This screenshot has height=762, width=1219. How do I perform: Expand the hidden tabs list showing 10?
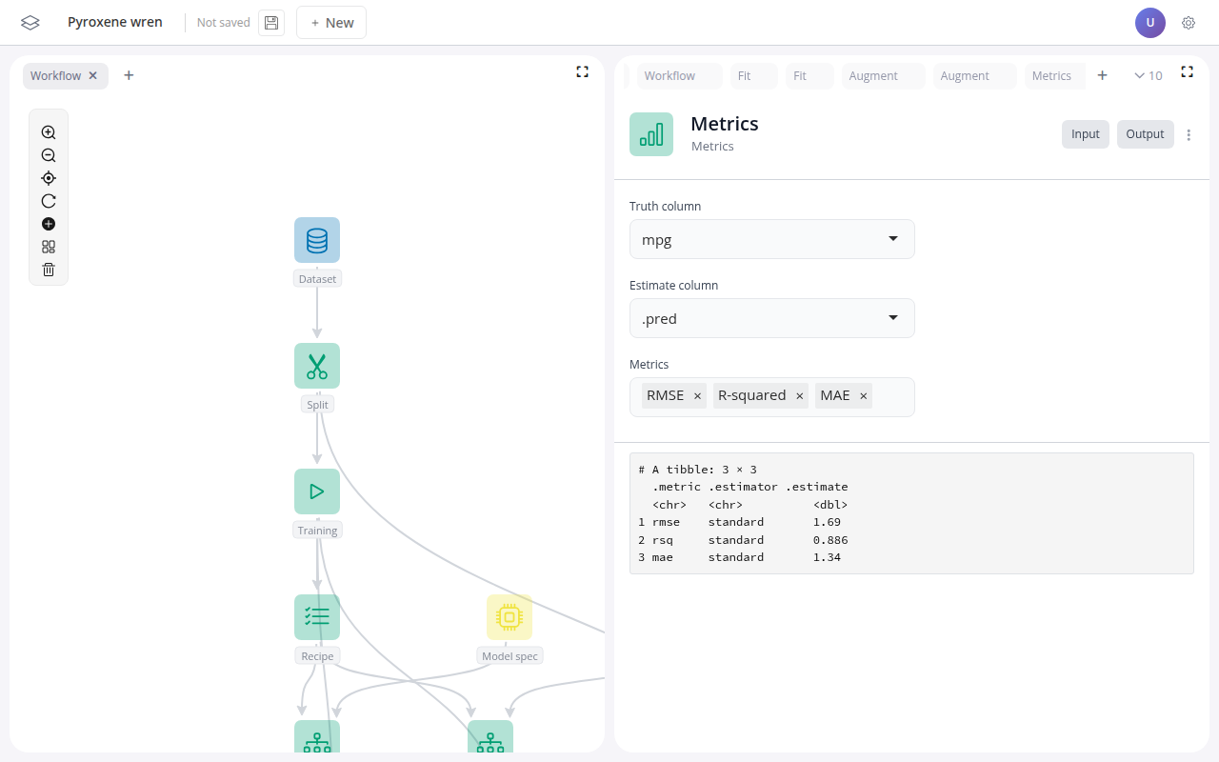[1148, 75]
